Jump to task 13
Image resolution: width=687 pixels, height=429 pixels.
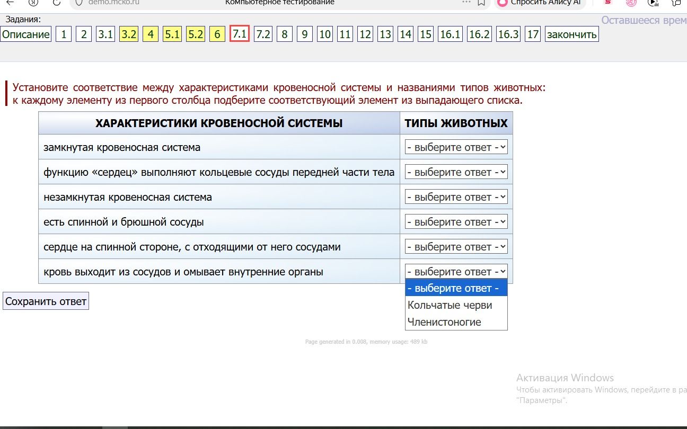(x=385, y=35)
